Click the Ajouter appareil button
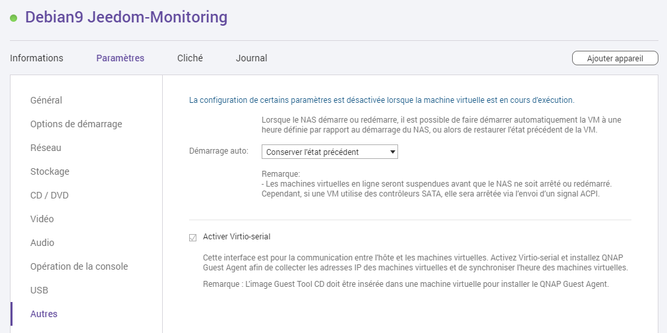This screenshot has height=333, width=667. [615, 58]
